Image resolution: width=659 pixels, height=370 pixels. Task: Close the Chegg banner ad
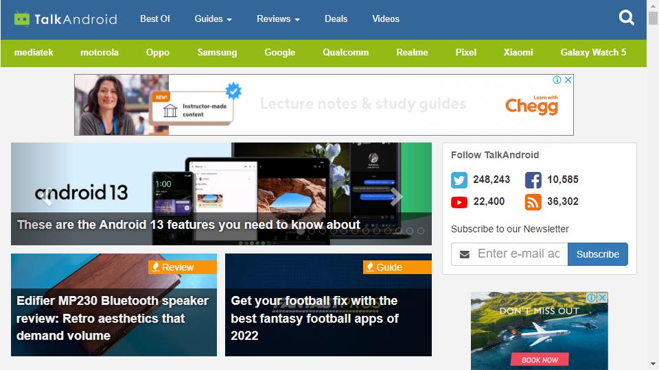(x=568, y=79)
